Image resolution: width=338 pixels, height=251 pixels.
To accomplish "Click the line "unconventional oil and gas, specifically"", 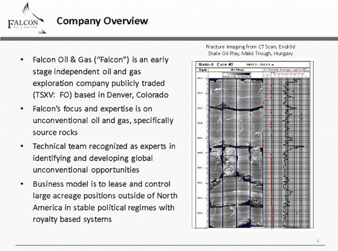I will click(103, 120).
